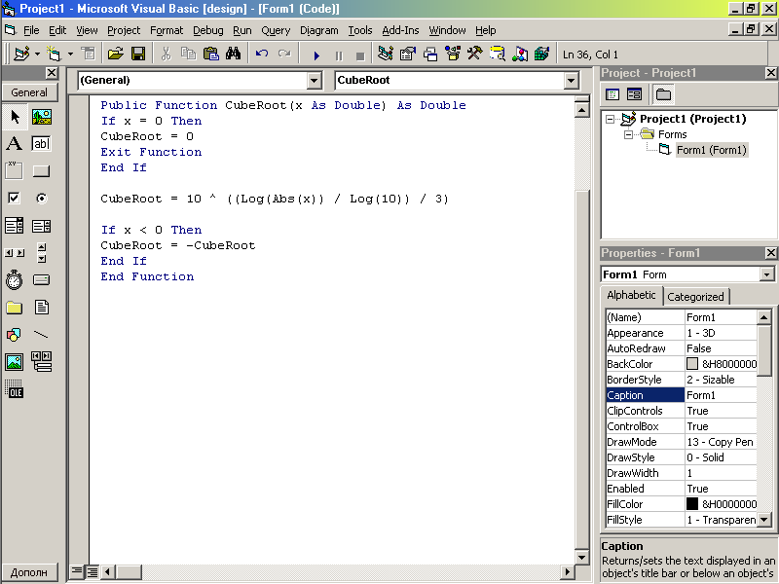
Task: Open the Debug menu
Action: 207,31
